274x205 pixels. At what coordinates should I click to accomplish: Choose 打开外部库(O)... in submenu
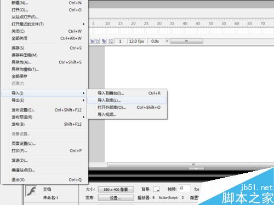pos(127,107)
